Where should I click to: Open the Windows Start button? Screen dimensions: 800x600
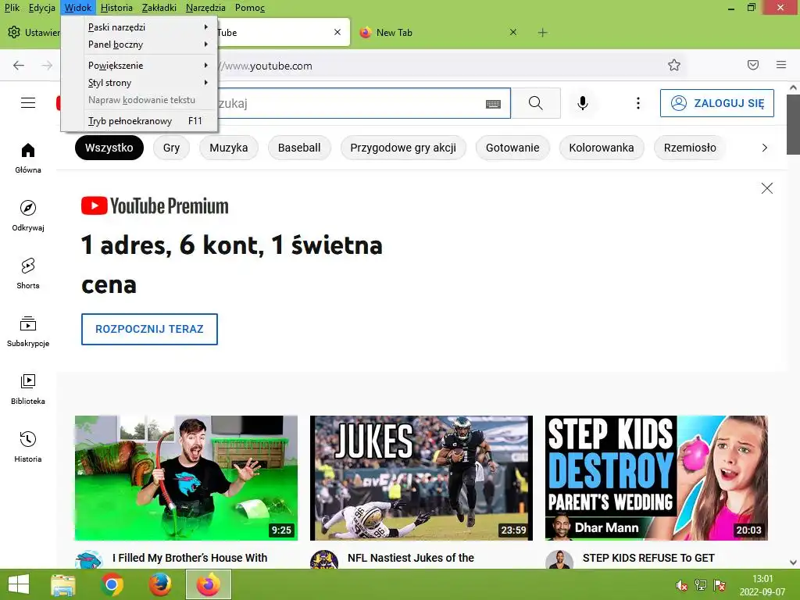[x=19, y=584]
